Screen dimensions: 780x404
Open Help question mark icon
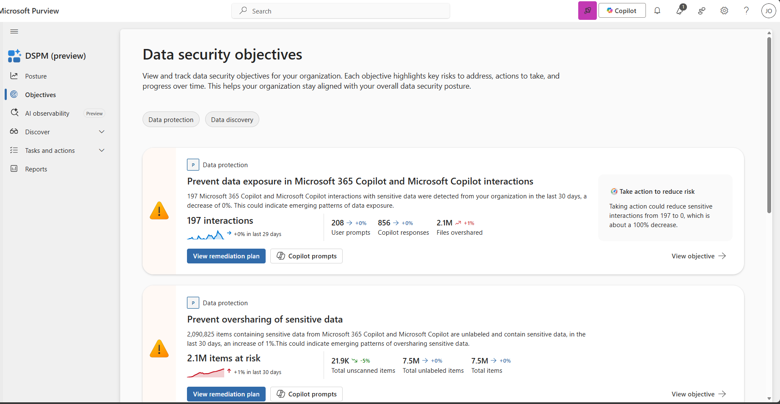746,11
